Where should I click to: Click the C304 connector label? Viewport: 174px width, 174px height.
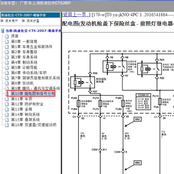[x=117, y=152]
